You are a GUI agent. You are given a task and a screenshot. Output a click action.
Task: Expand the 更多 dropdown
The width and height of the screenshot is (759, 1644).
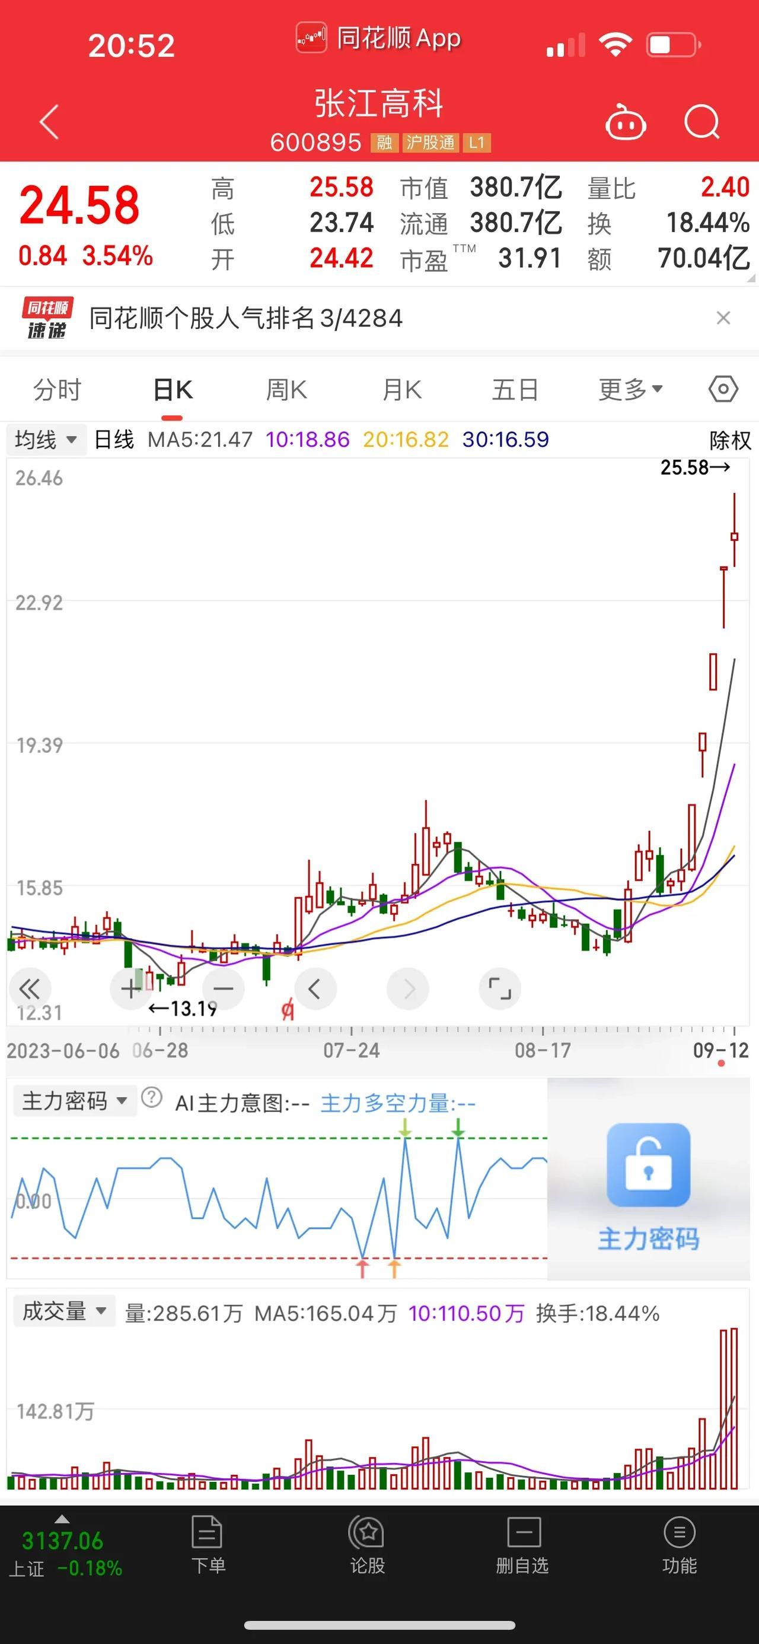click(x=630, y=389)
